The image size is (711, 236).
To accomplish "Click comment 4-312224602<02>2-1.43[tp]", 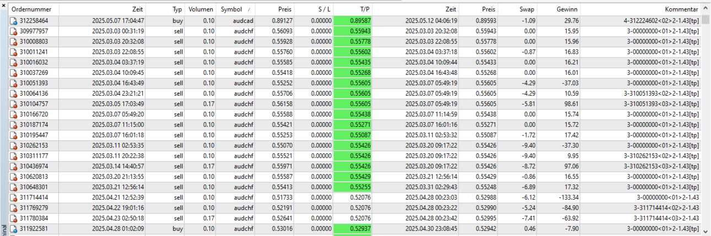I will coord(661,21).
